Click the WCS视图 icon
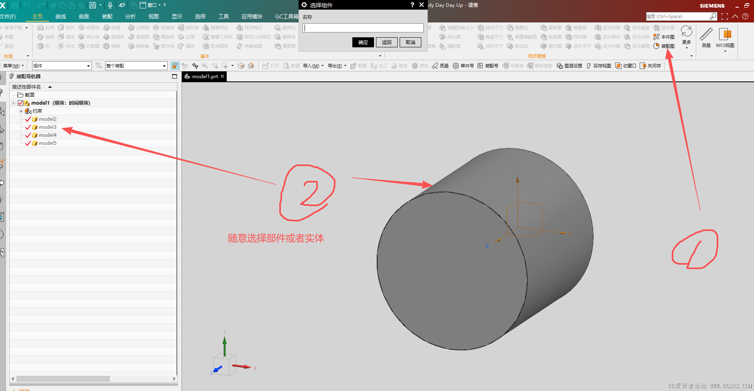This screenshot has width=754, height=391. [725, 38]
